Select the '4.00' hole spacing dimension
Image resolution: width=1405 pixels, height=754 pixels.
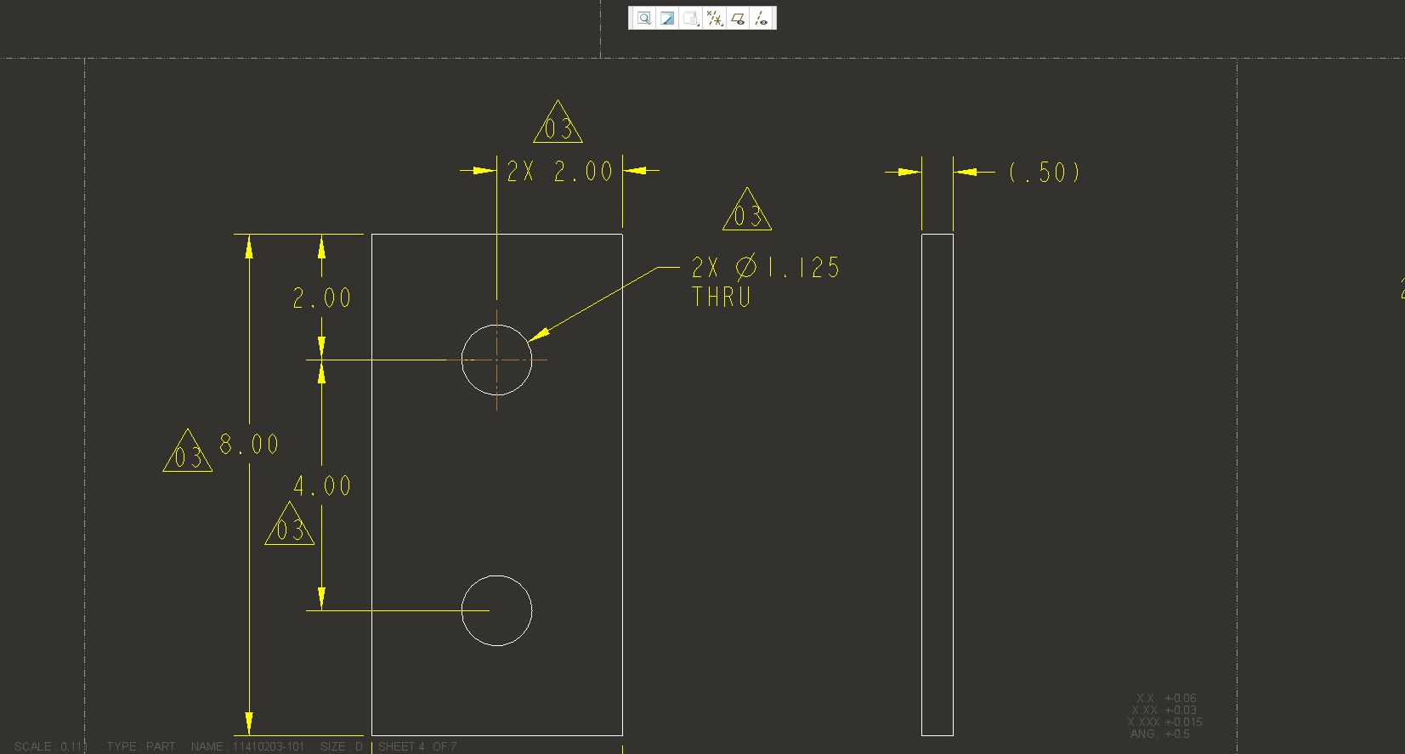click(x=322, y=486)
